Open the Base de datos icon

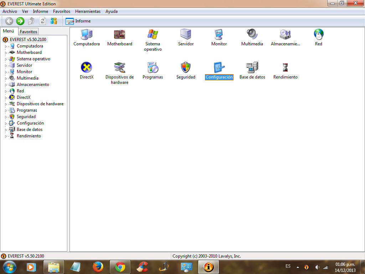[252, 67]
